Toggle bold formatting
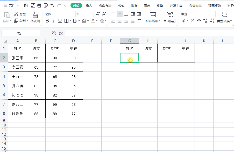 click(x=47, y=21)
